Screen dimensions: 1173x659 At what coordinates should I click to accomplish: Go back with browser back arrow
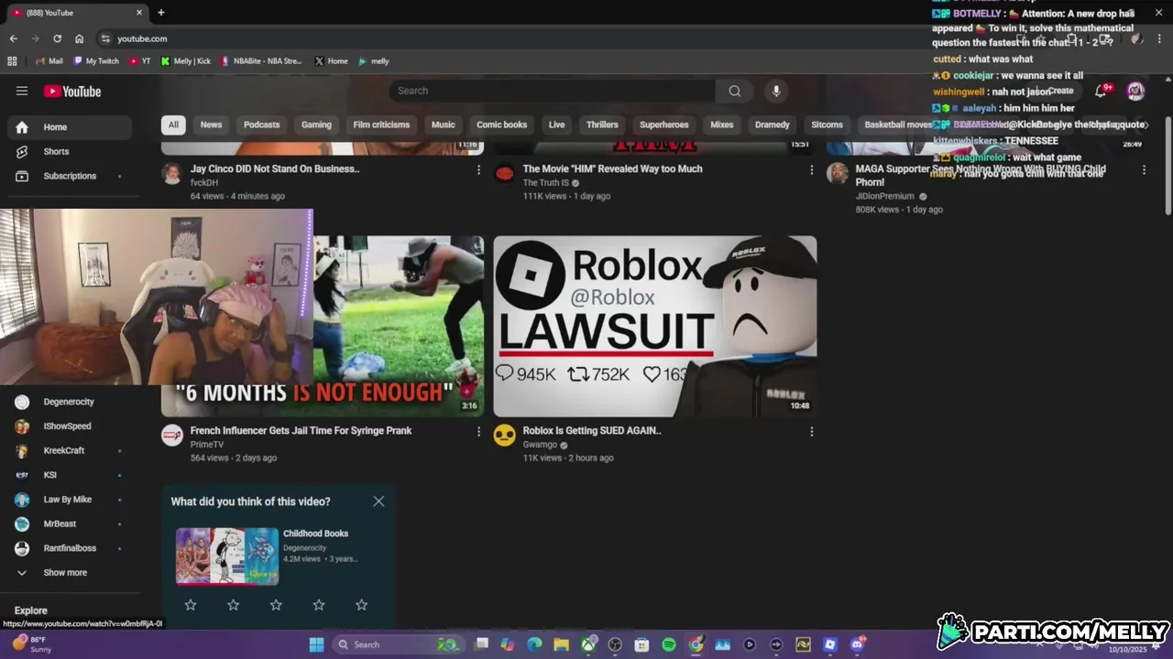click(13, 38)
